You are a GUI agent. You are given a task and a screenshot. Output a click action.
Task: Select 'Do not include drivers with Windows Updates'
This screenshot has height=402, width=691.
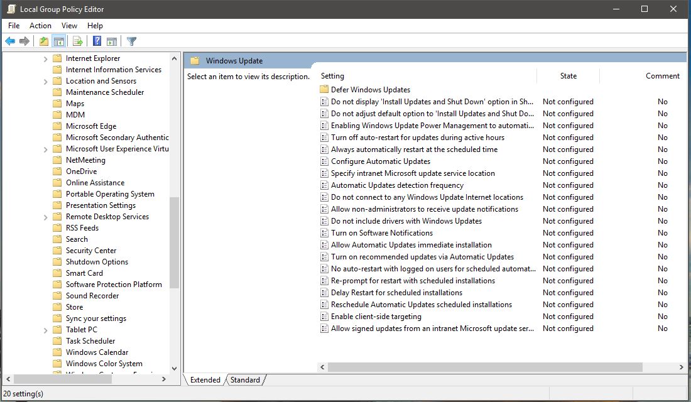[406, 221]
